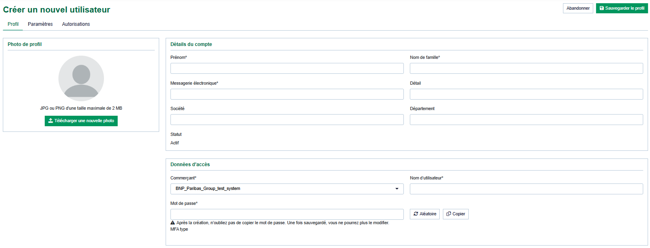Focus the Mot de passe field
Image resolution: width=650 pixels, height=248 pixels.
(x=287, y=214)
